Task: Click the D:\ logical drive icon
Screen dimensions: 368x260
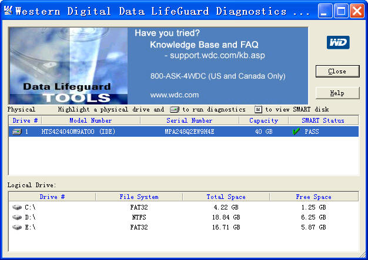Action: click(16, 217)
